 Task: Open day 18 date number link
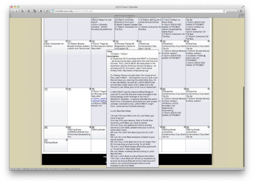(69, 89)
